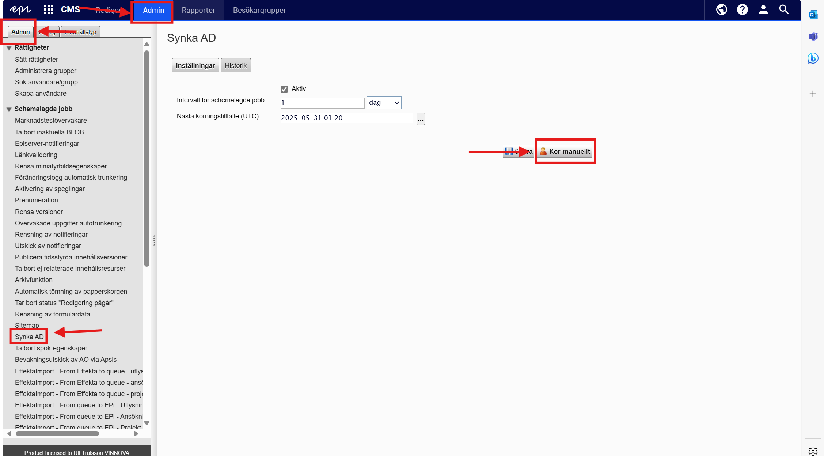Screen dimensions: 824x456
Task: Switch to the Historik tab
Action: (x=236, y=66)
